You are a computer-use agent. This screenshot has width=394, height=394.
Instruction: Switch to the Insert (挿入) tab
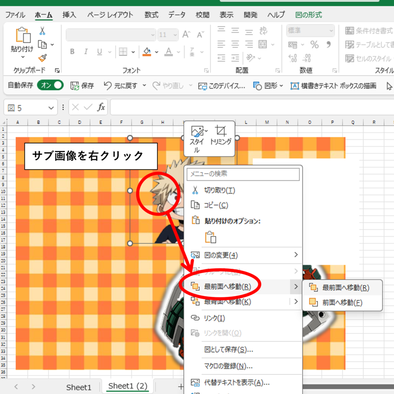click(69, 15)
